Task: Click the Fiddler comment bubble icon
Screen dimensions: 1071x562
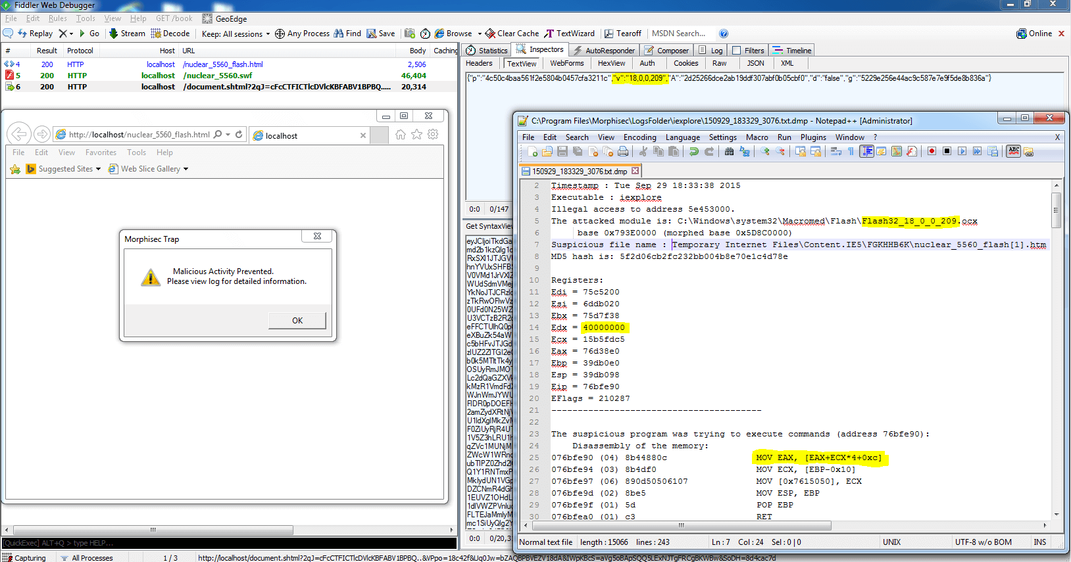Action: (x=8, y=34)
